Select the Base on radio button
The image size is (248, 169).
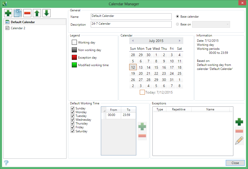pyautogui.click(x=177, y=24)
